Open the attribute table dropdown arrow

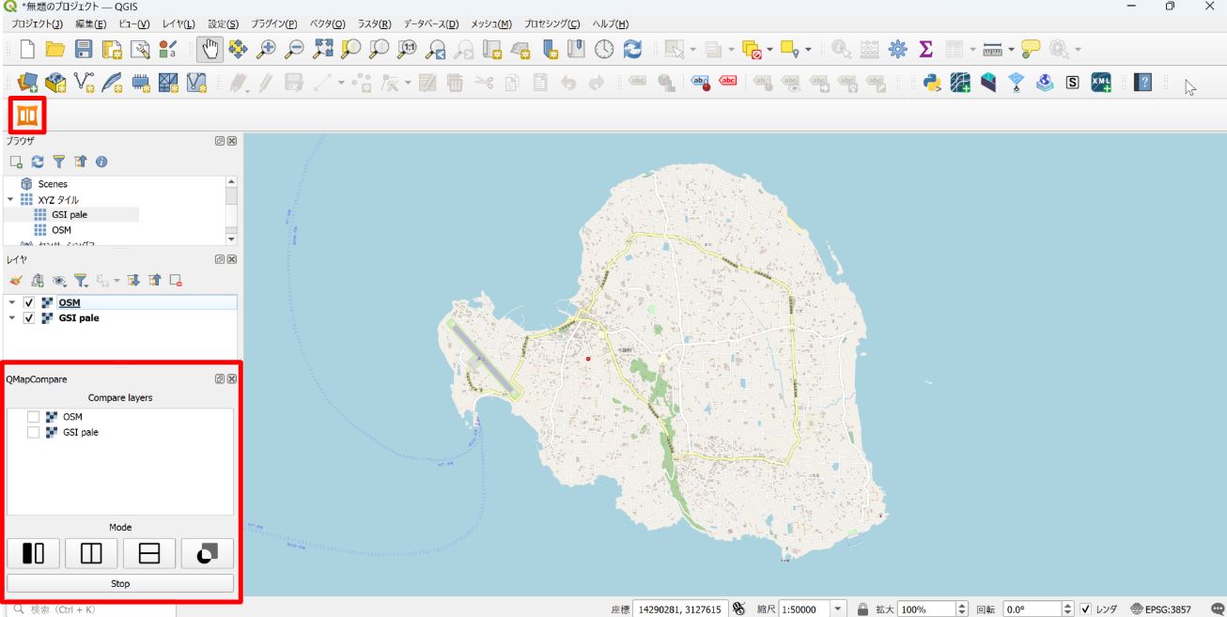coord(974,49)
